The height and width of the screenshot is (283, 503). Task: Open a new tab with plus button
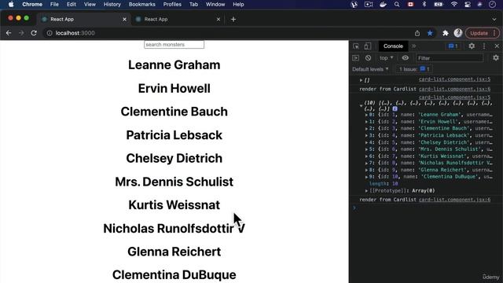(233, 19)
